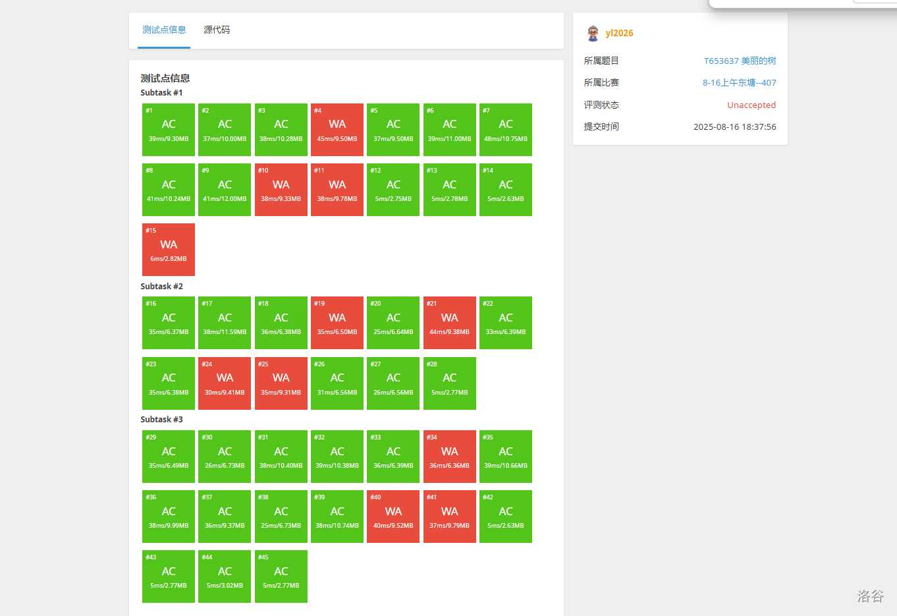897x616 pixels.
Task: Click test case #7 AC tile
Action: pyautogui.click(x=506, y=130)
